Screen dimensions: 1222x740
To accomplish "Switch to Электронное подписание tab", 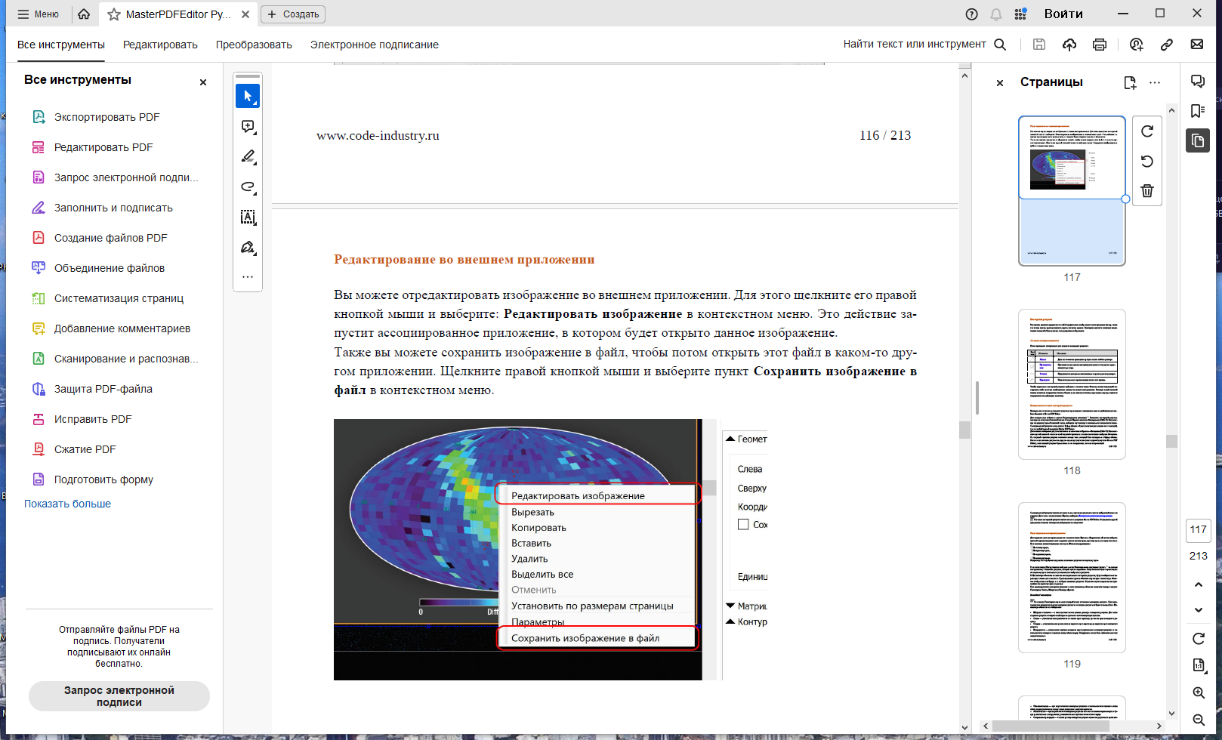I will tap(375, 45).
